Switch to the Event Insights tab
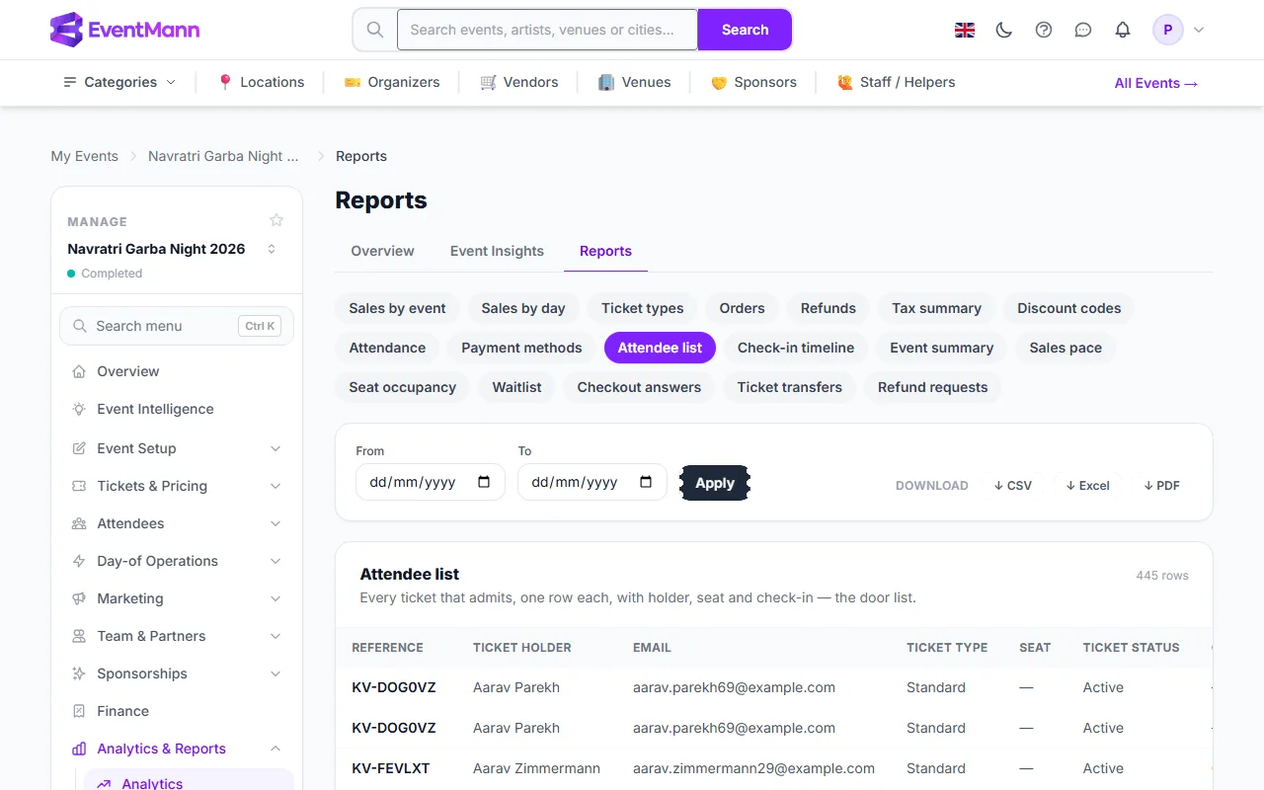Screen dimensions: 1264x790 coord(497,251)
